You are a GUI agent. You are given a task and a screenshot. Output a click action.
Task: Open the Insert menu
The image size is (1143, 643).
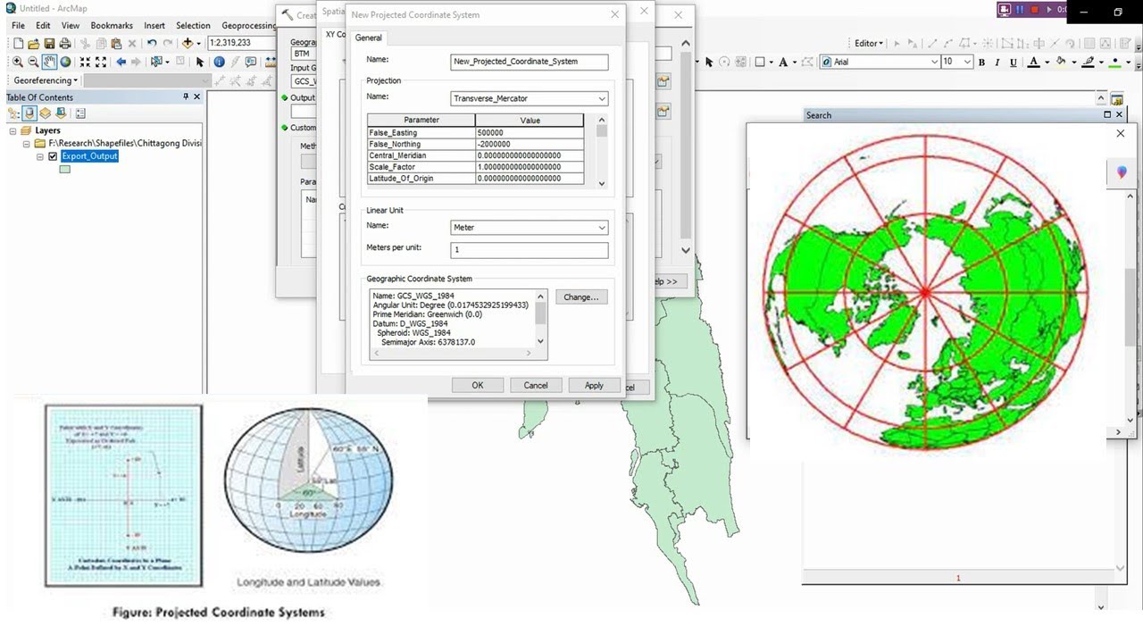[x=154, y=26]
